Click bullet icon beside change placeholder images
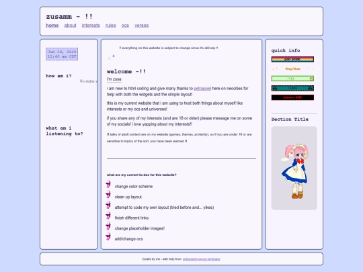The height and width of the screenshot is (272, 363). pos(108,226)
